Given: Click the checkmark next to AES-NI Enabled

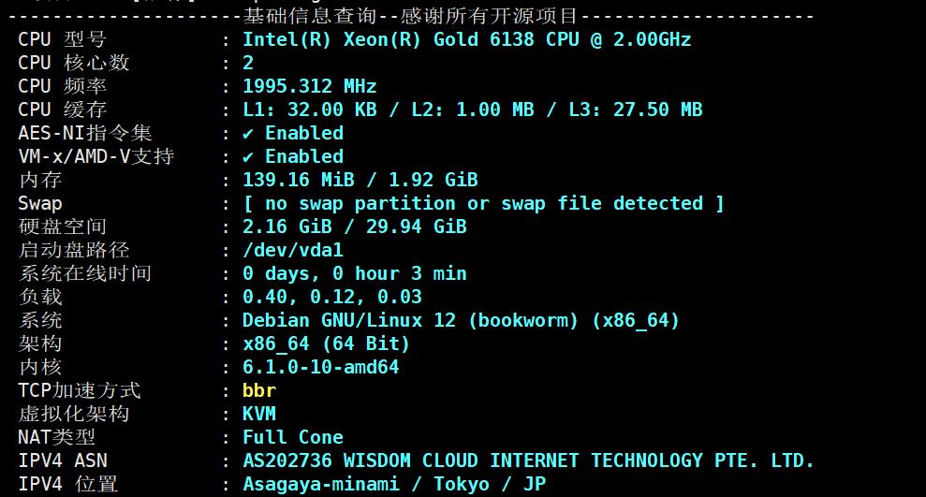Looking at the screenshot, I should coord(248,133).
